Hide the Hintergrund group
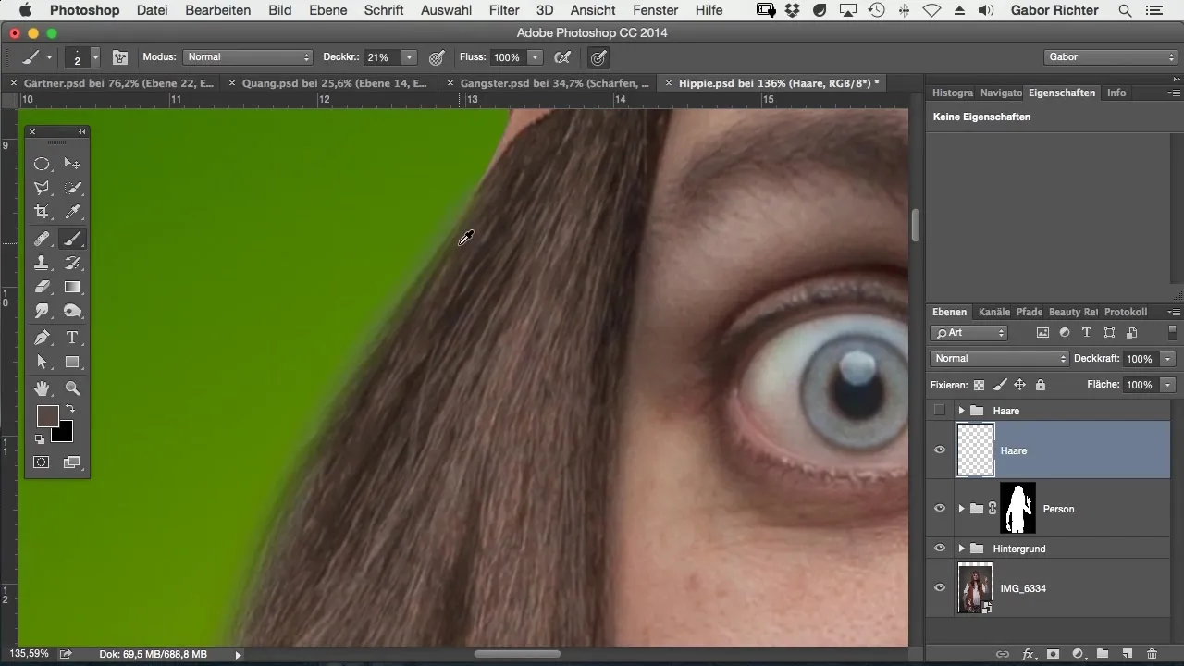 (940, 549)
